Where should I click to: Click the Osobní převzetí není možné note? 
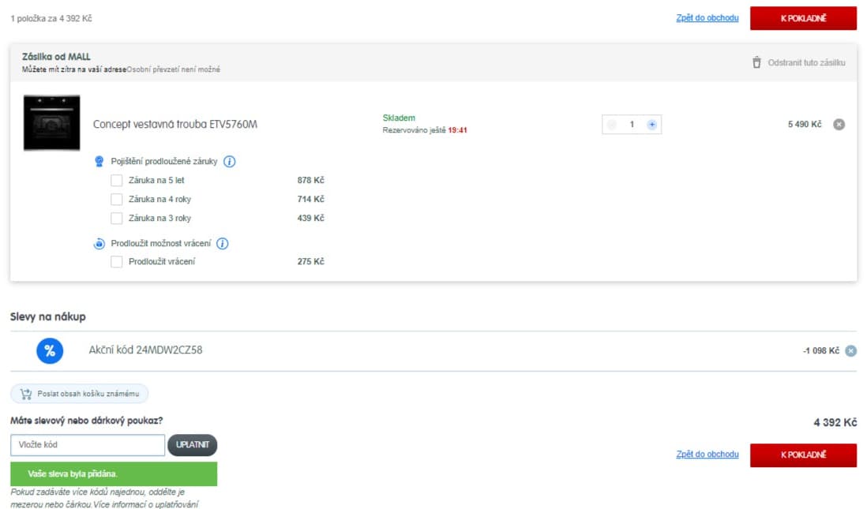point(173,69)
